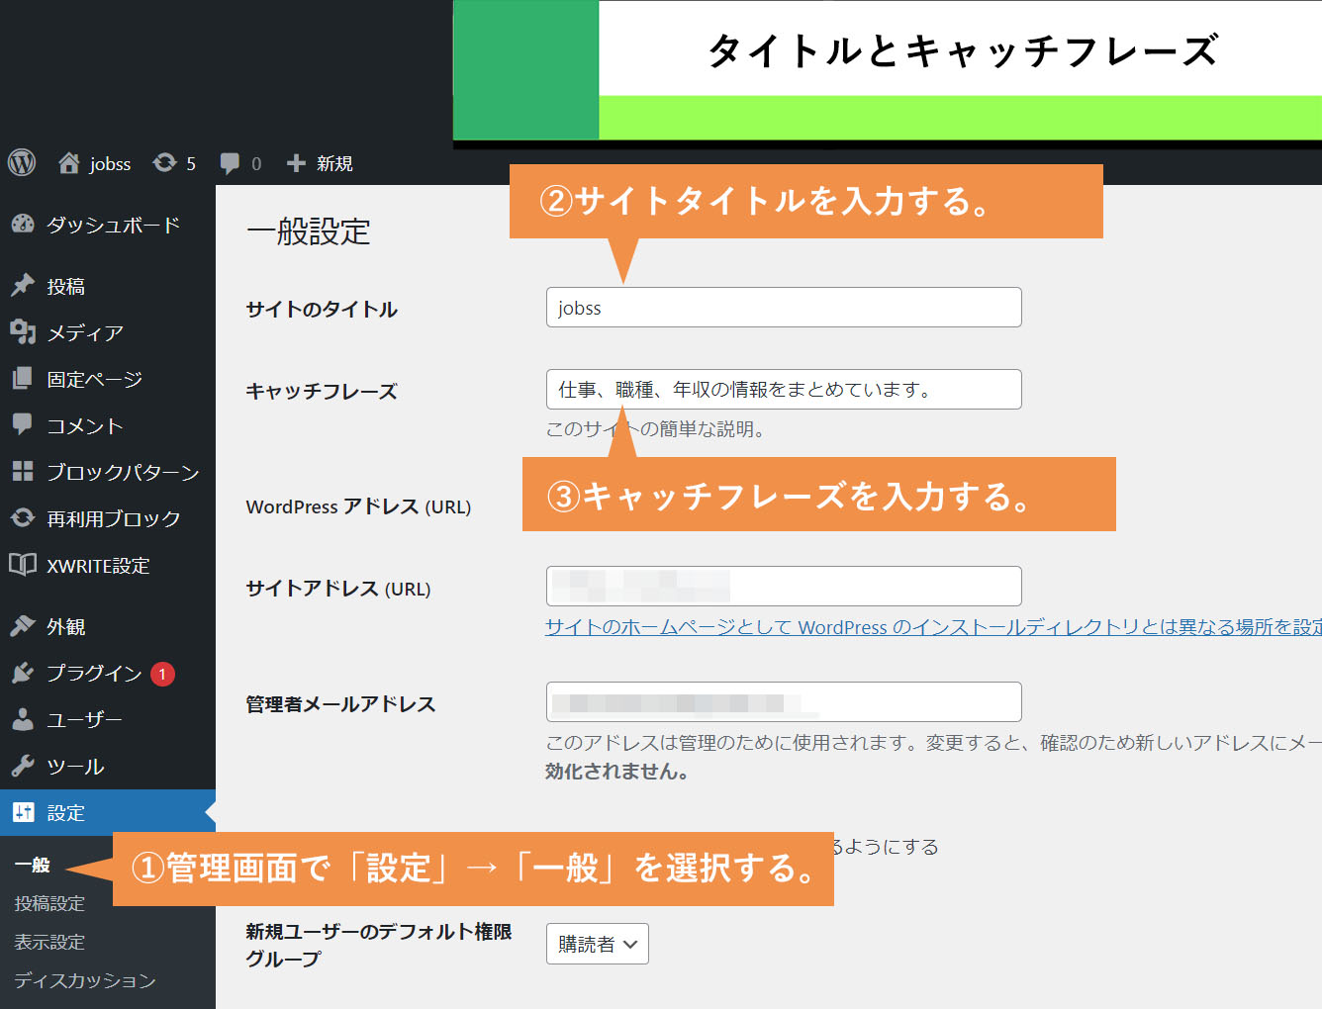Click the 投稿 pushpin icon

coord(23,286)
